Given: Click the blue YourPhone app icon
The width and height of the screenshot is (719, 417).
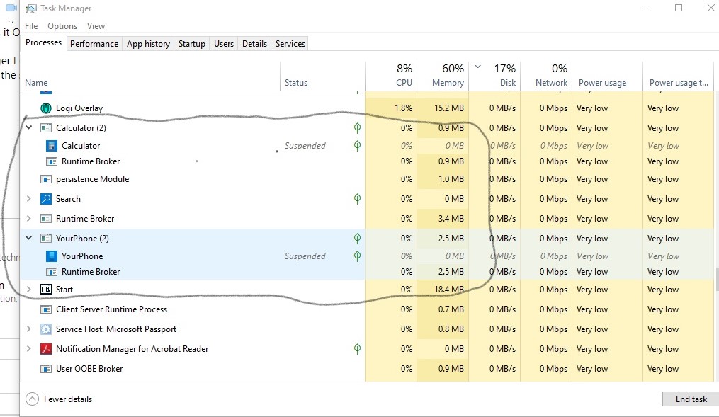Looking at the screenshot, I should [51, 256].
